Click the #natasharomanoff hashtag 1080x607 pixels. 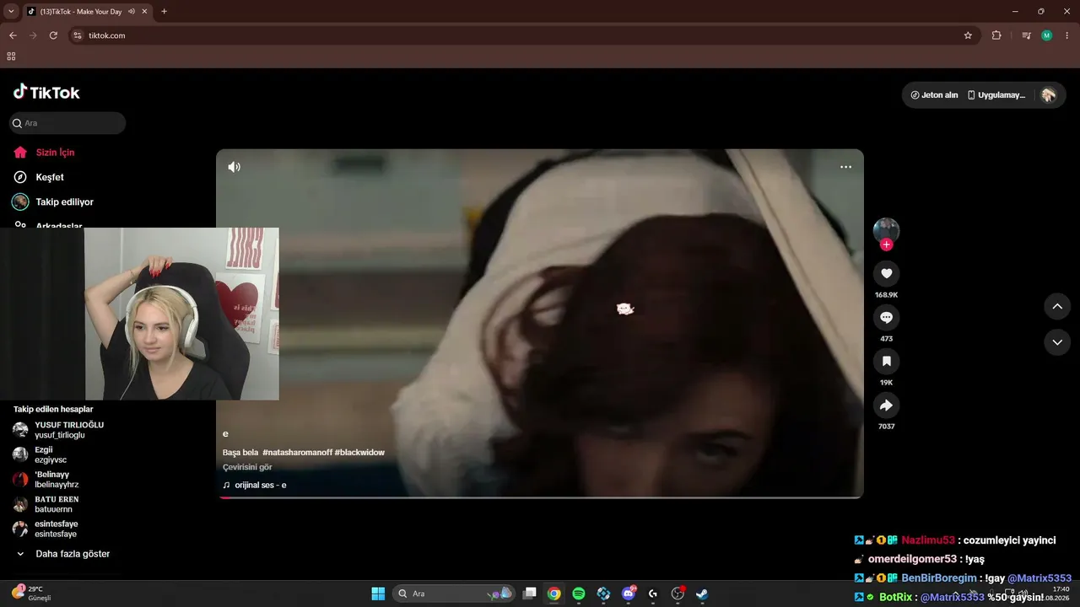[297, 453]
